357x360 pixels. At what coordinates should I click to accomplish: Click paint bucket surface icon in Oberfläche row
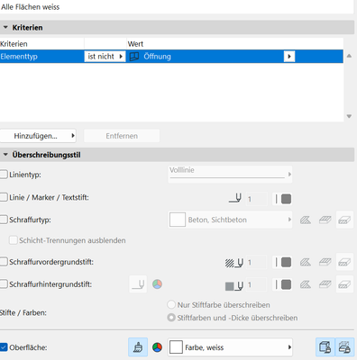click(x=138, y=347)
